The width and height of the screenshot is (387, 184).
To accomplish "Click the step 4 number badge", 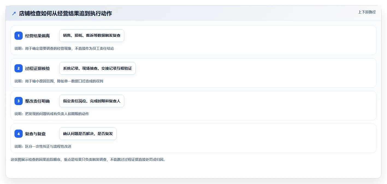I will (19, 134).
